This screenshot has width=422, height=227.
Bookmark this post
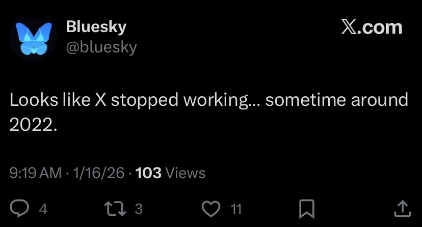point(307,208)
